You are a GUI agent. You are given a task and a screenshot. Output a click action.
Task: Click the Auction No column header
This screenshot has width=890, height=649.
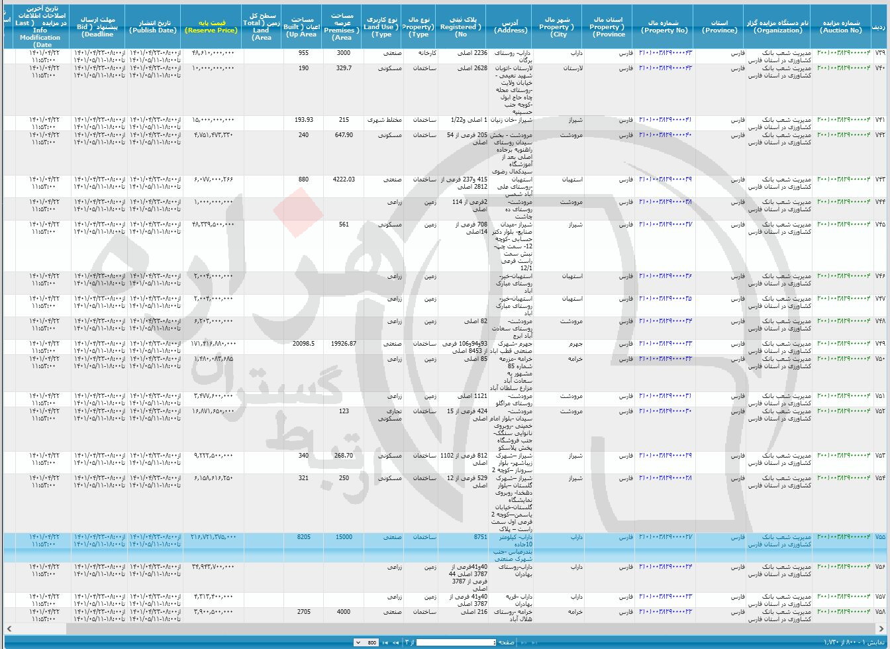point(841,26)
